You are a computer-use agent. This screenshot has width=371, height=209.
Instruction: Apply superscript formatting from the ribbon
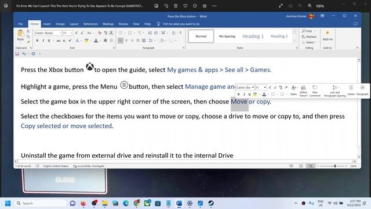[70, 41]
